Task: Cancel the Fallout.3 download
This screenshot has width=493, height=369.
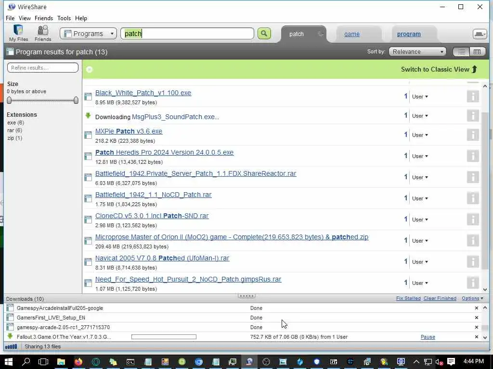Action: click(476, 337)
